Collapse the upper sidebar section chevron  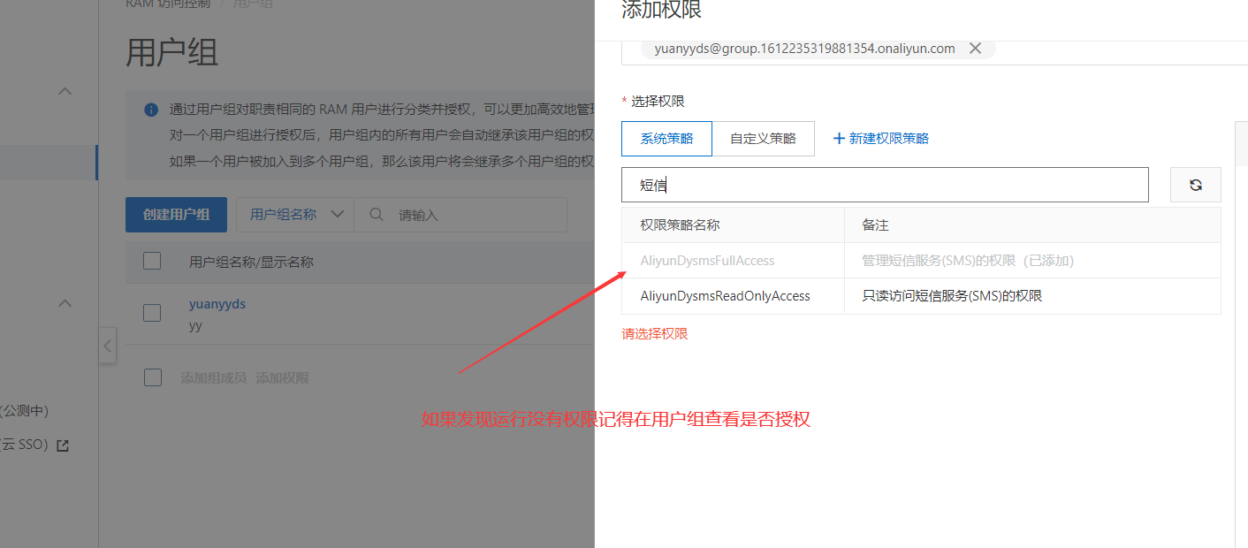click(x=65, y=90)
